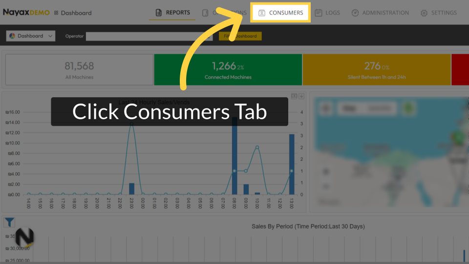Click the tall 08:00 bar in the hourly chart

pyautogui.click(x=234, y=156)
